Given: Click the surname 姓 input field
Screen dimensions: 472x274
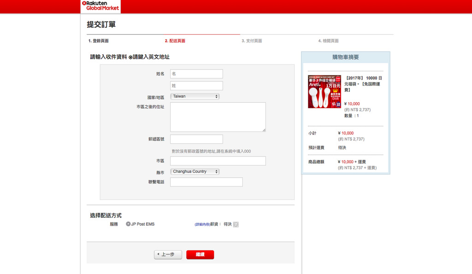Looking at the screenshot, I should 196,86.
